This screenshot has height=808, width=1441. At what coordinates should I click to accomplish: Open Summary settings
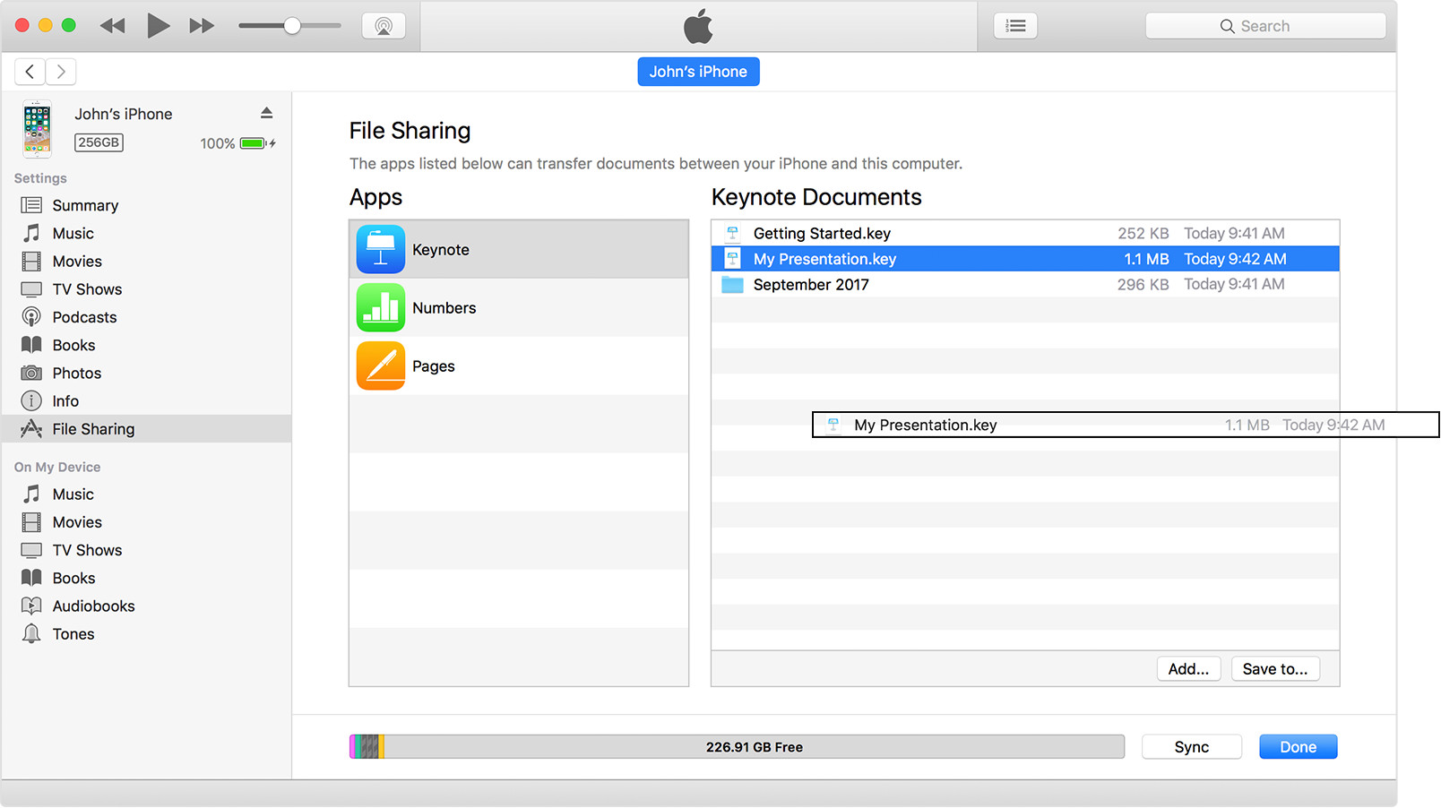click(x=85, y=205)
